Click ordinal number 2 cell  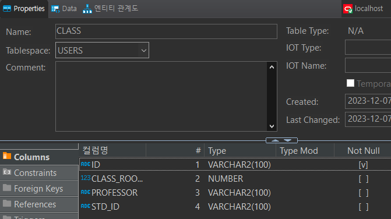tap(198, 179)
